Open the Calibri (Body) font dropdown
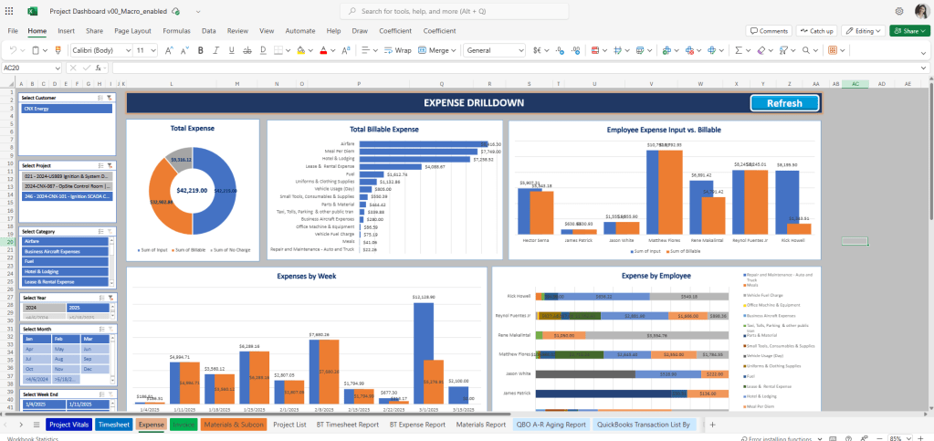This screenshot has height=441, width=934. tap(100, 50)
